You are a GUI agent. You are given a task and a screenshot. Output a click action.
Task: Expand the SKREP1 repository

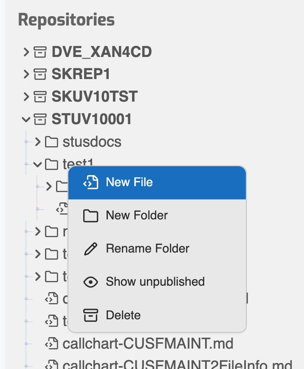(26, 74)
